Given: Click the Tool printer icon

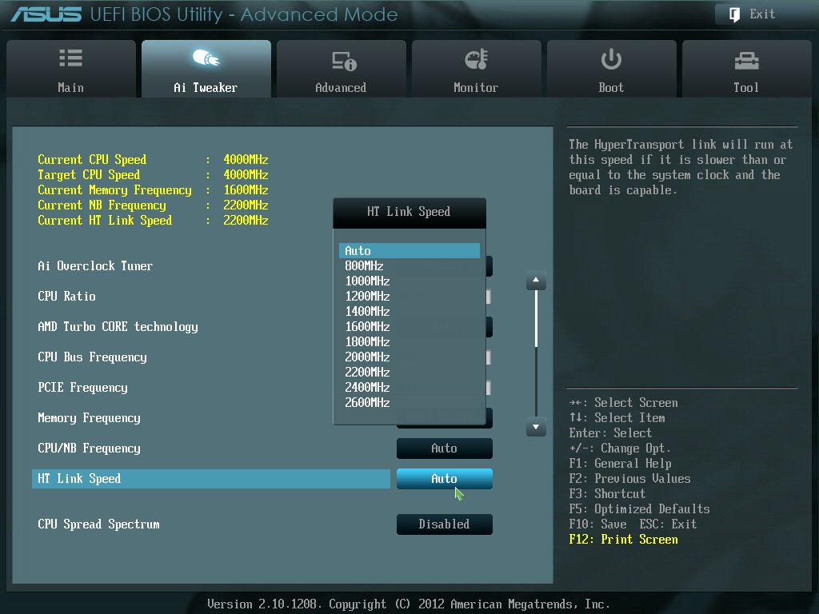Looking at the screenshot, I should (x=746, y=61).
